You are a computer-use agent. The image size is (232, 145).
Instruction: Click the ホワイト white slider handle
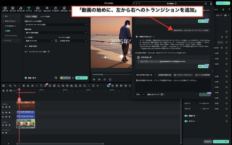tap(204, 103)
